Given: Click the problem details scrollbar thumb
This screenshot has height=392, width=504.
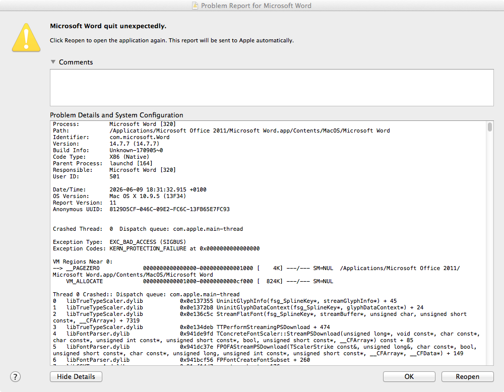Looking at the screenshot, I should (x=489, y=127).
